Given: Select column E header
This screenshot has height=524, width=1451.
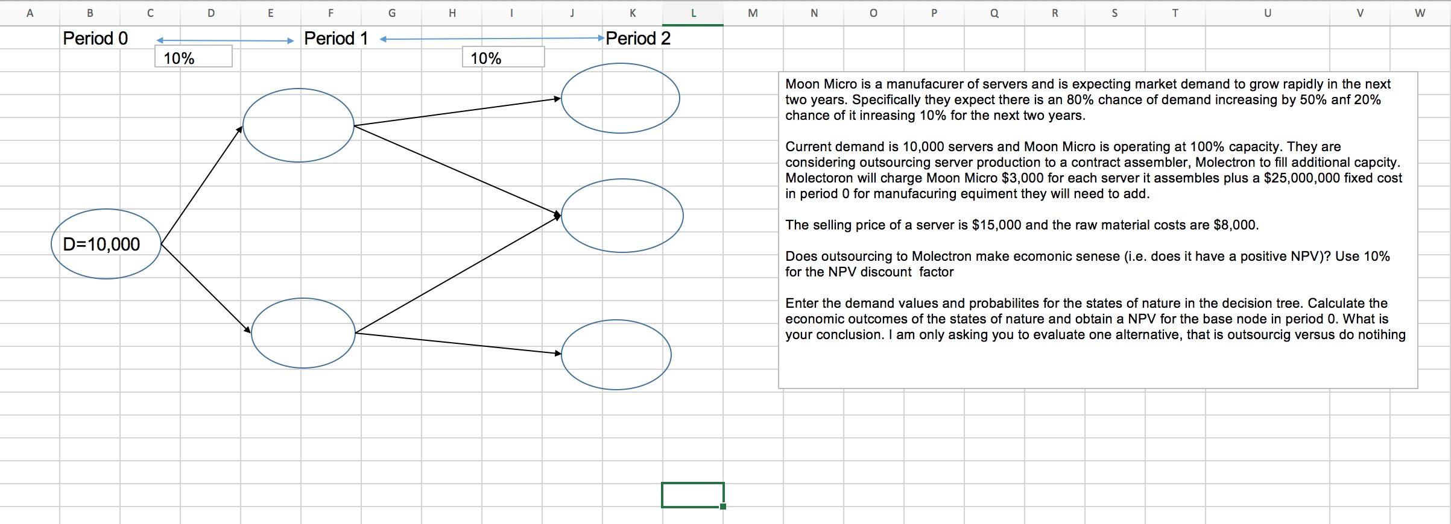Looking at the screenshot, I should pyautogui.click(x=271, y=13).
